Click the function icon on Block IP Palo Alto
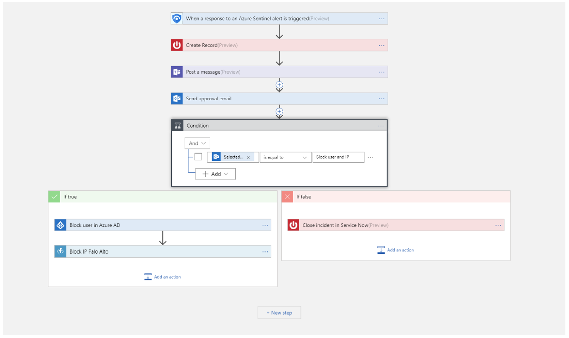 60,251
